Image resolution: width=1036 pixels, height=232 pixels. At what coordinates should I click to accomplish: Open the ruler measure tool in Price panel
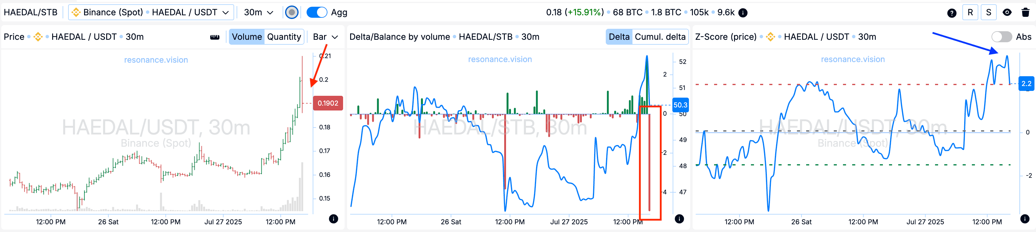pyautogui.click(x=215, y=37)
